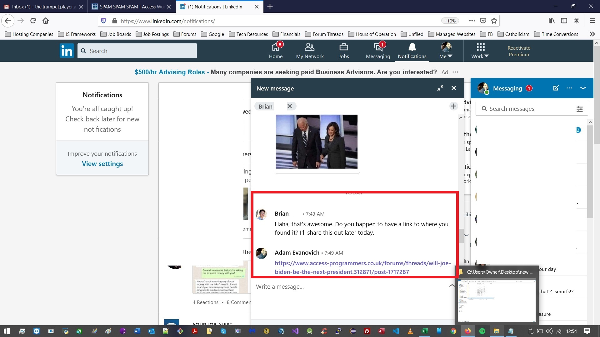Open a new browser tab
This screenshot has width=600, height=337.
point(270,7)
